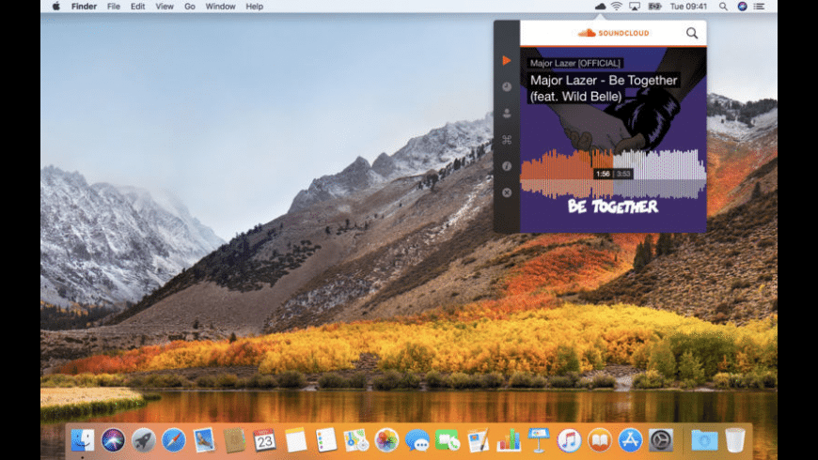
Task: Open Spotlight search in menu bar
Action: pos(723,7)
